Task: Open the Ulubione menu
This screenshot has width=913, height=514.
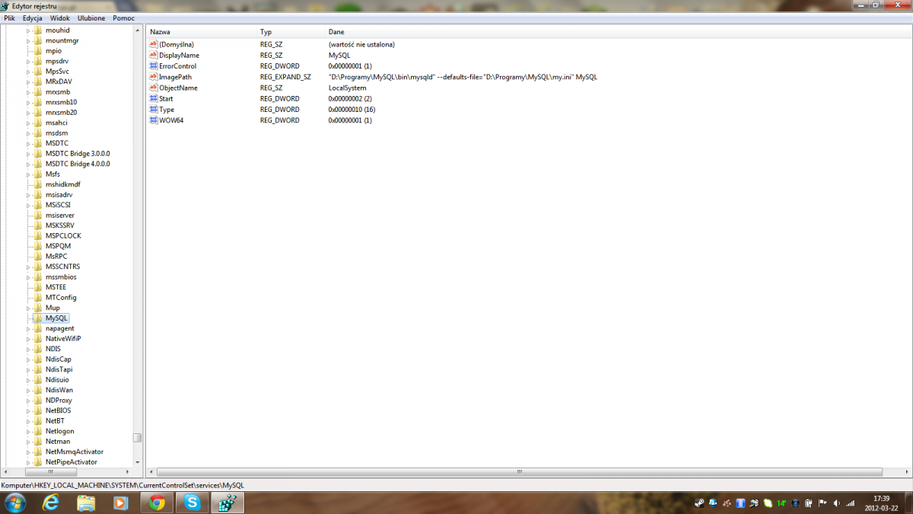Action: coord(91,18)
